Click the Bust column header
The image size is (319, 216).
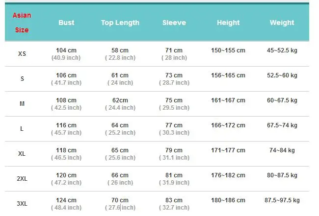pyautogui.click(x=66, y=23)
